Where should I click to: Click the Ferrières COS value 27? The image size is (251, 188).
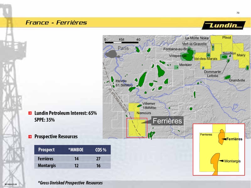point(98,159)
